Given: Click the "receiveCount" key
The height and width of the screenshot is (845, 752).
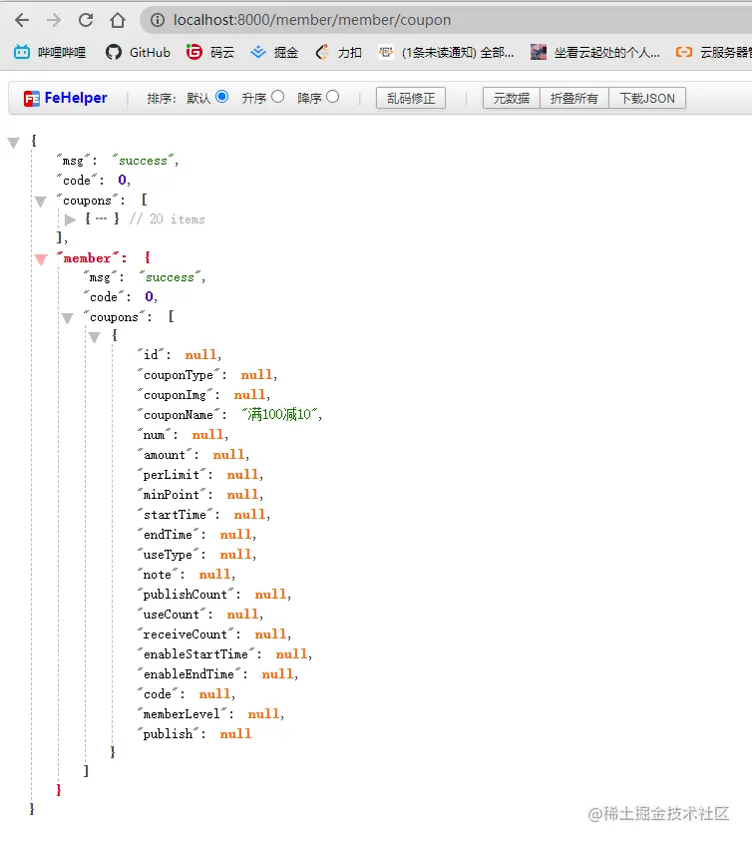Looking at the screenshot, I should click(x=186, y=634).
